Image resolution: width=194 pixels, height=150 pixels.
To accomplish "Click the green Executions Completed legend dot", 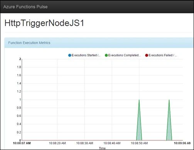I will [x=106, y=56].
